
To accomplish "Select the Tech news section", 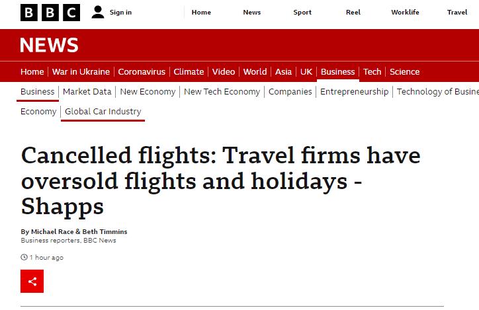I will (x=372, y=72).
